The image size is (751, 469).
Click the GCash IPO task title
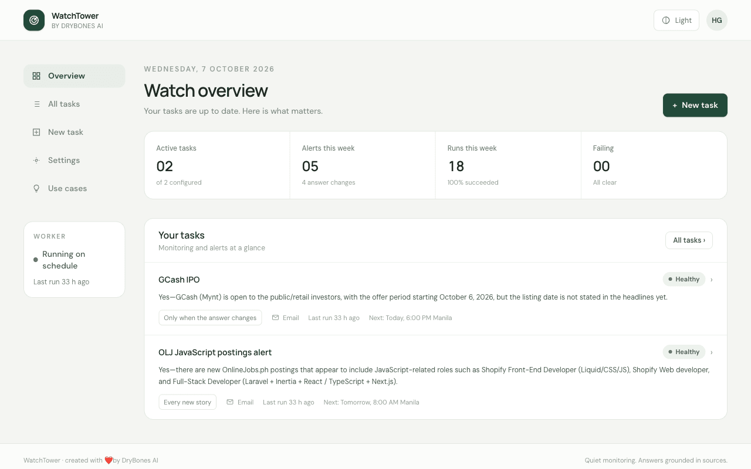(x=179, y=280)
